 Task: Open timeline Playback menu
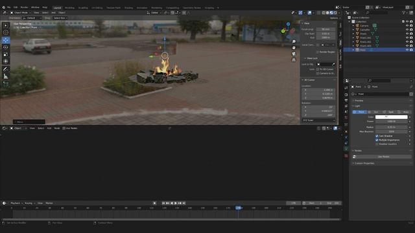pyautogui.click(x=16, y=203)
